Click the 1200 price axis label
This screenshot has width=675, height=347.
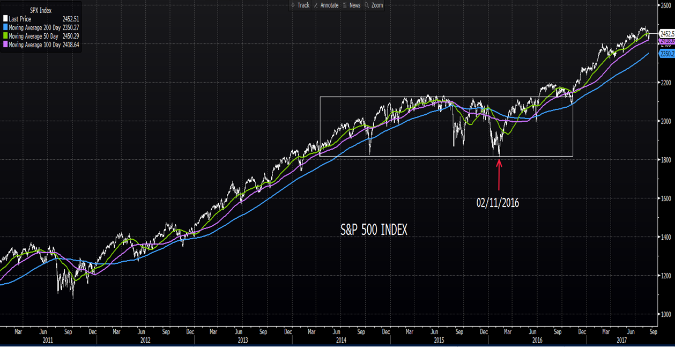click(666, 276)
